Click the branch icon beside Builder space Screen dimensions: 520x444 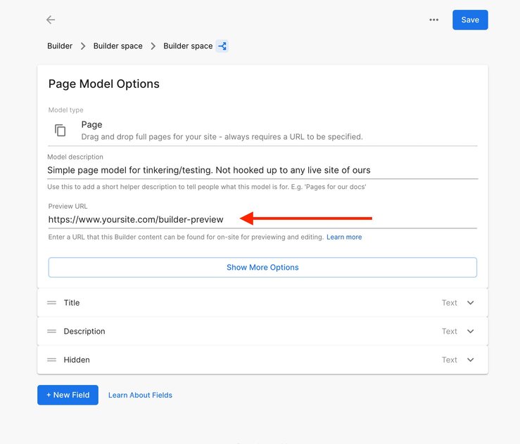pos(222,46)
